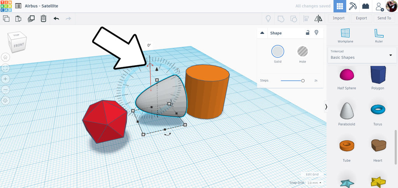Undo the last action
398x188 pixels.
click(x=56, y=19)
